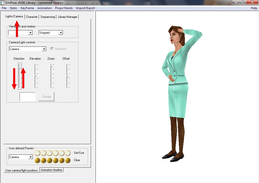The image size is (259, 183).
Task: Open the User defined Presets Camera dropdown
Action: click(31, 157)
